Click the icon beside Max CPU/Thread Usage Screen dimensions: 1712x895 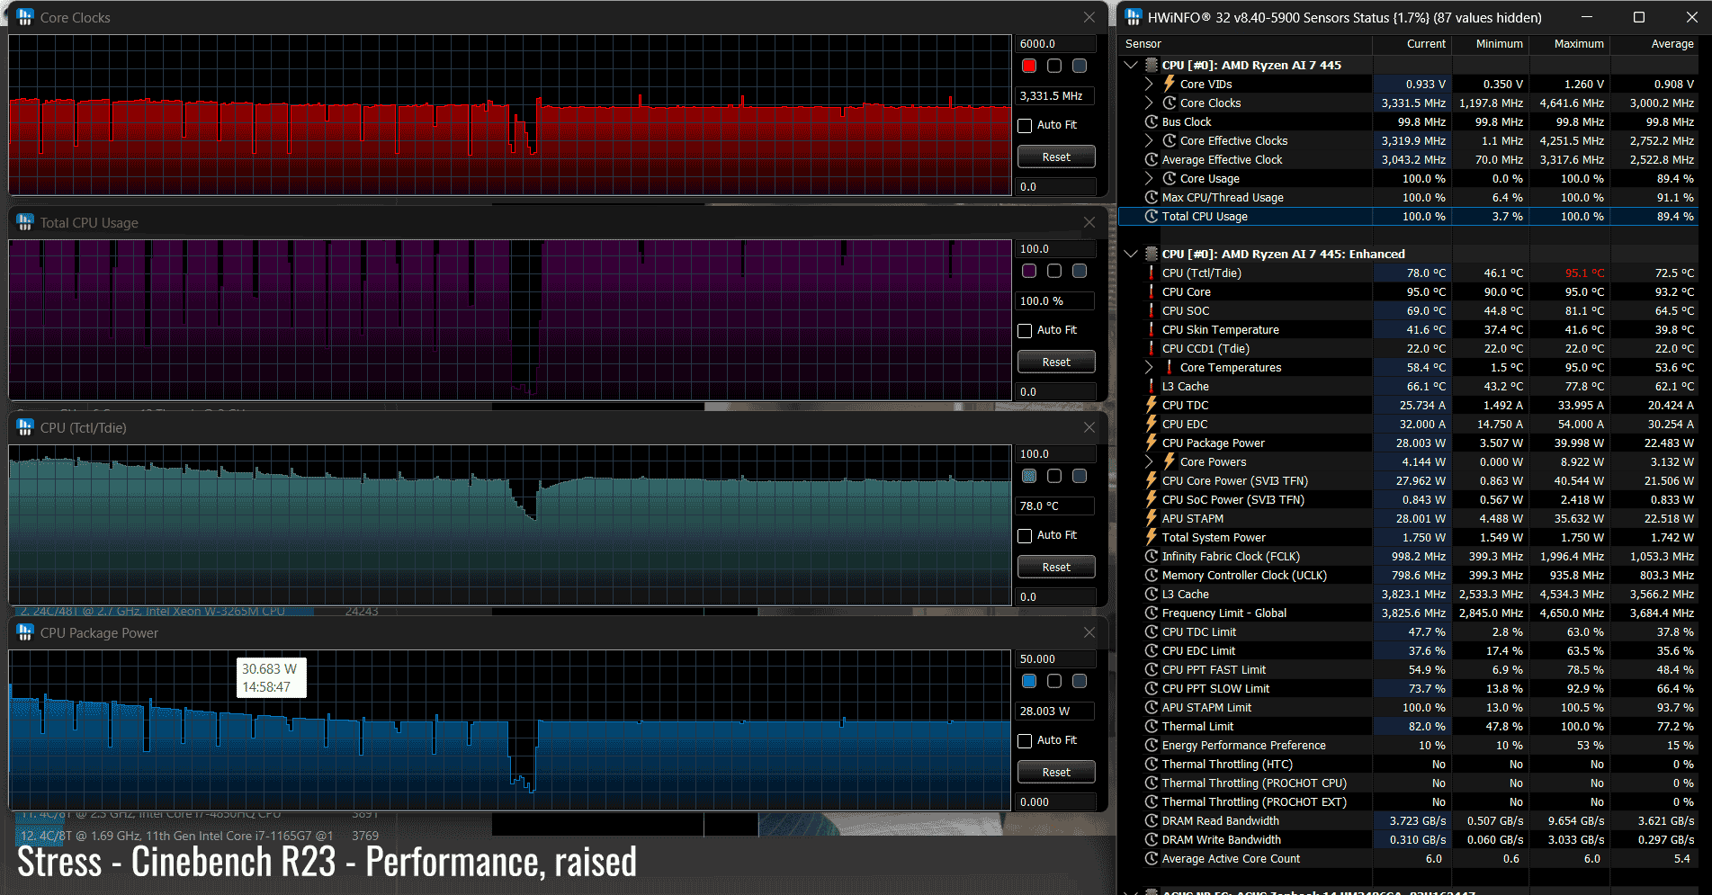pyautogui.click(x=1152, y=197)
